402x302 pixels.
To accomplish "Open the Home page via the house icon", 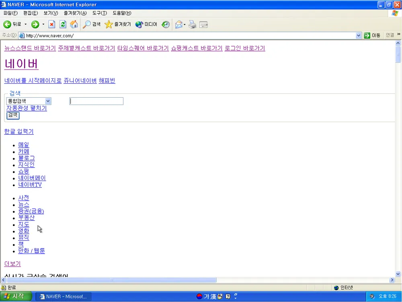I will point(74,24).
